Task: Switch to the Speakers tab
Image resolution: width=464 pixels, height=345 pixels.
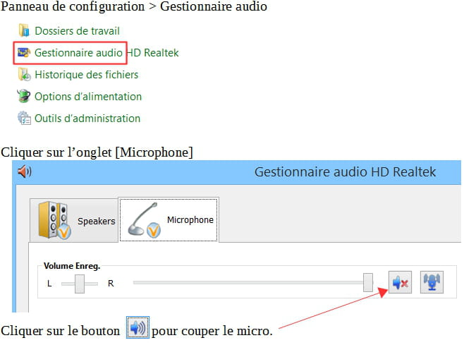Action: (x=74, y=221)
